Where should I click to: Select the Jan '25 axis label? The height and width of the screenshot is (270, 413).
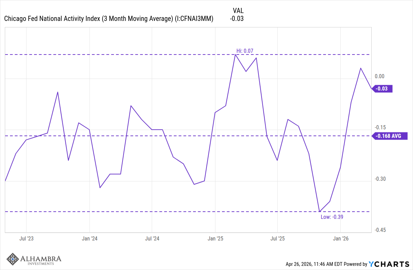(x=215, y=238)
